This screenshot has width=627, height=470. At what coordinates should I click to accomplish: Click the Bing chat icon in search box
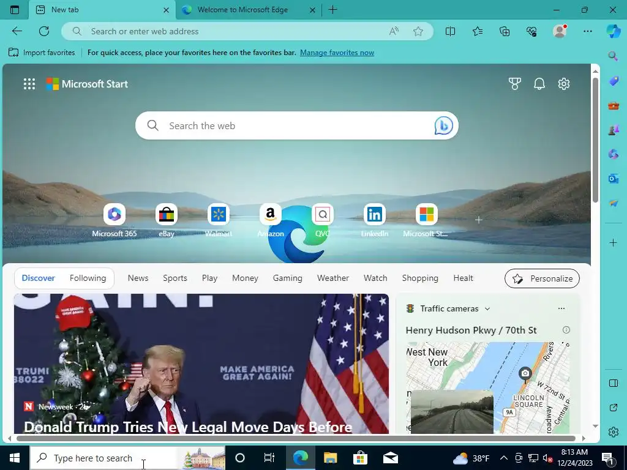(x=443, y=125)
